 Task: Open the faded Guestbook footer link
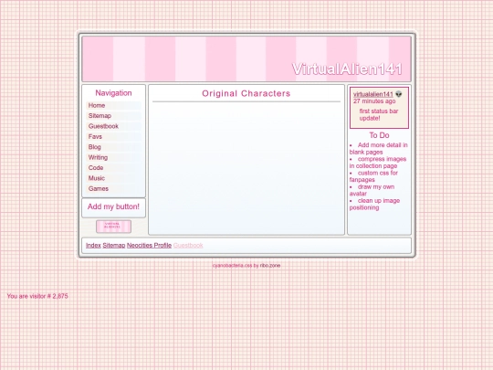pyautogui.click(x=188, y=246)
